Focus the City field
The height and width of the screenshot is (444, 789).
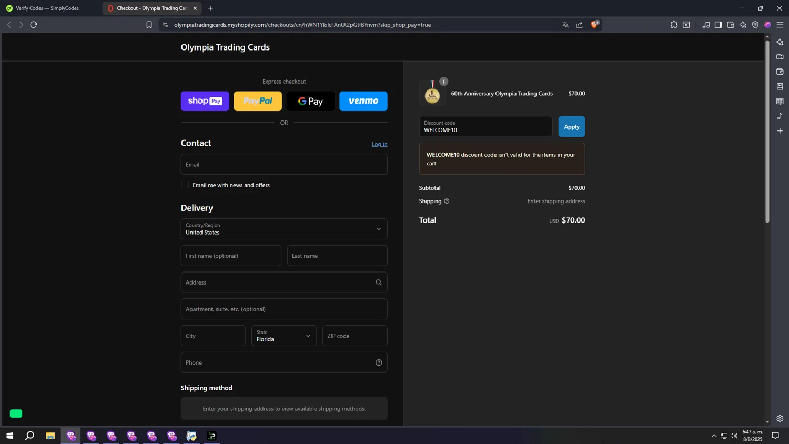pyautogui.click(x=213, y=336)
